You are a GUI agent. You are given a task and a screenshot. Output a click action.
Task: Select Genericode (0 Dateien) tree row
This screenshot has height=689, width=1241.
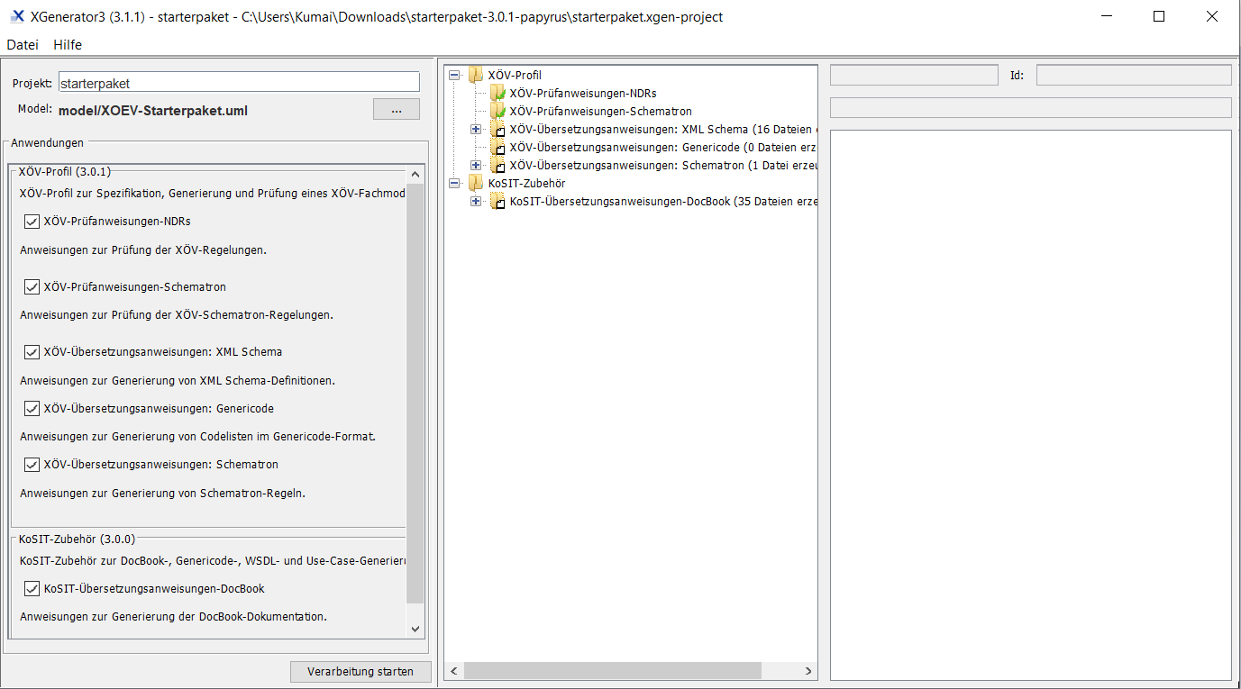point(662,148)
